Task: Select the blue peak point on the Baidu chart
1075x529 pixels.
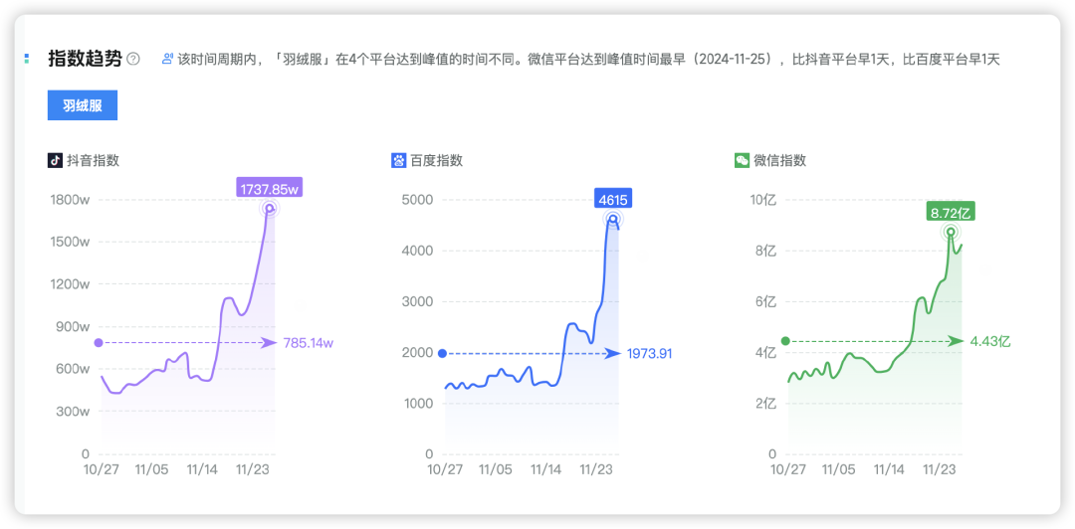Action: (613, 220)
